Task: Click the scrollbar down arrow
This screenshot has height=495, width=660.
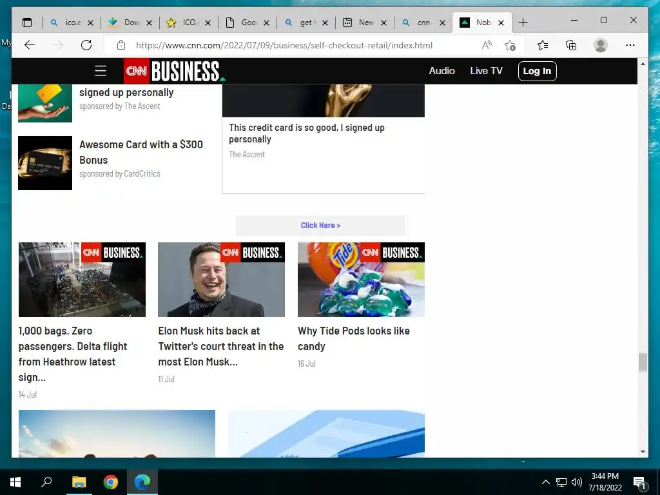Action: (643, 452)
